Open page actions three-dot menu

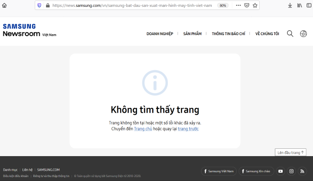pyautogui.click(x=238, y=5)
